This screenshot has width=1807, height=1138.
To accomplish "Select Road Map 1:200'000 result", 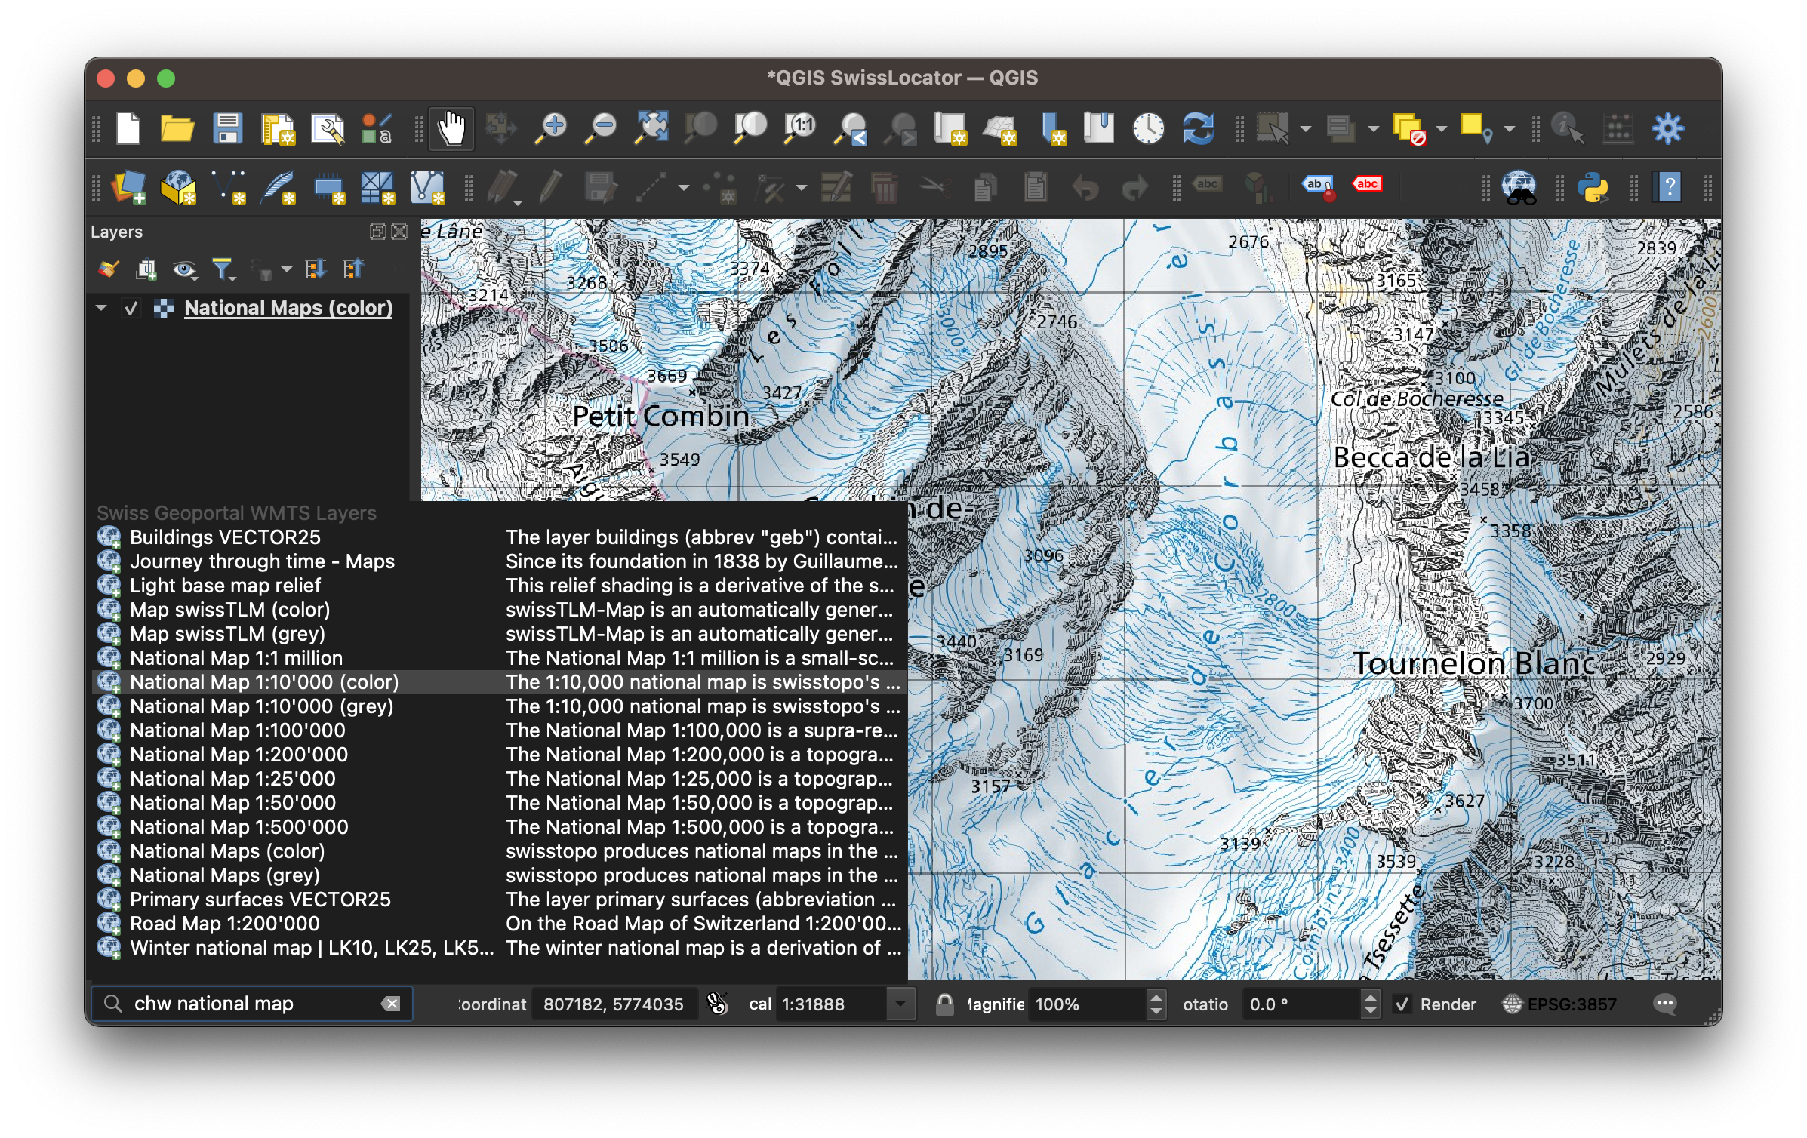I will tap(500, 924).
